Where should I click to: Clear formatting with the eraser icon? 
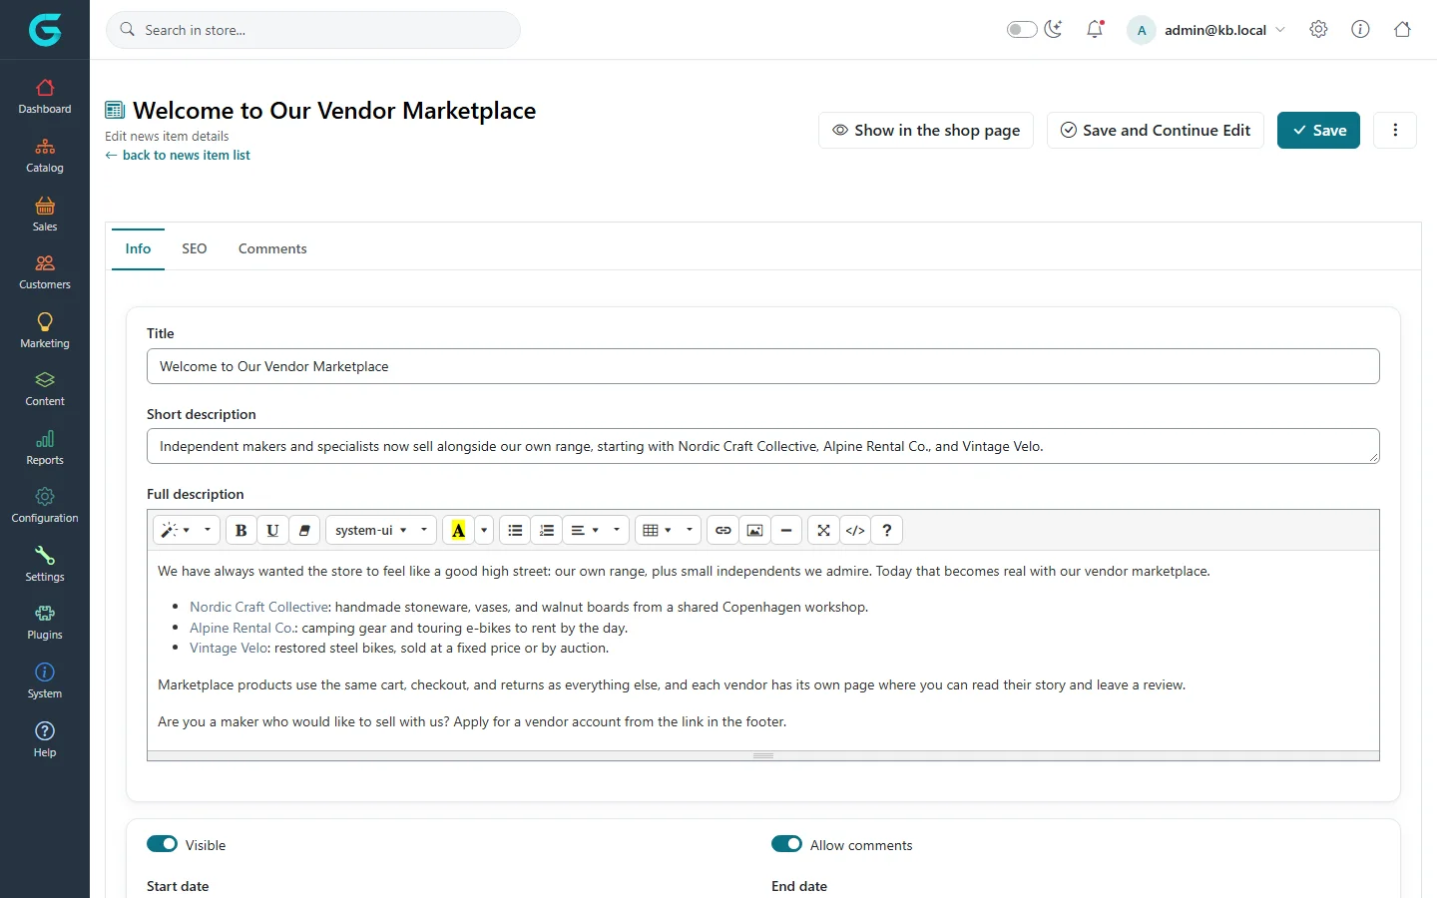pos(304,531)
